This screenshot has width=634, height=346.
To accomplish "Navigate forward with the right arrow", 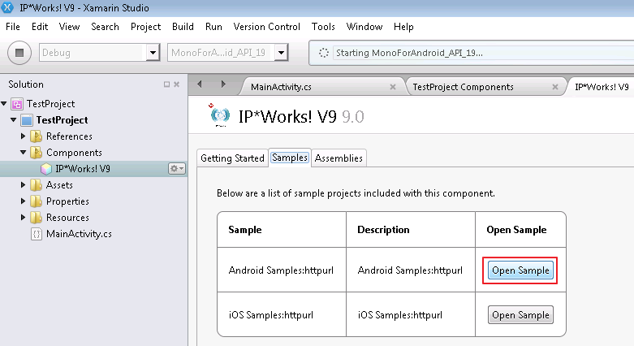I will (223, 84).
